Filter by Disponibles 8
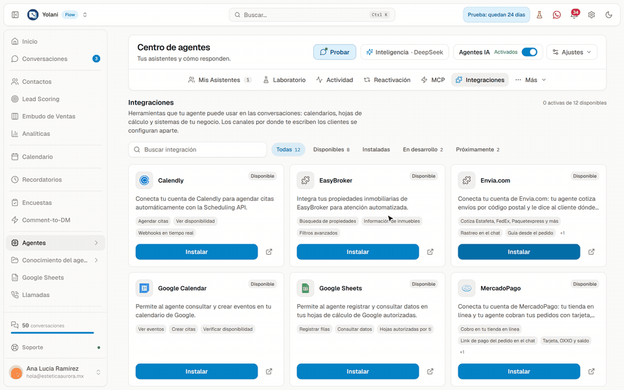This screenshot has height=390, width=624. coord(331,149)
